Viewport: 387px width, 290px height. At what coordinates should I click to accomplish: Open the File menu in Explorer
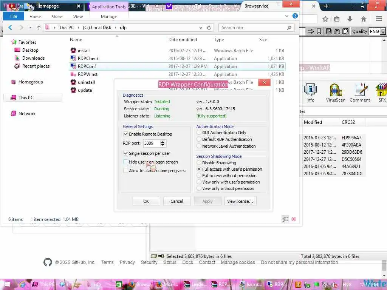[x=14, y=16]
